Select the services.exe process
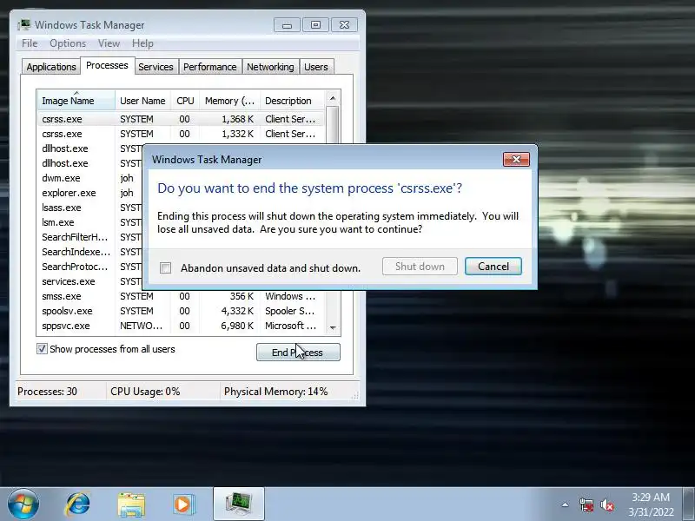The height and width of the screenshot is (521, 695). pos(90,281)
